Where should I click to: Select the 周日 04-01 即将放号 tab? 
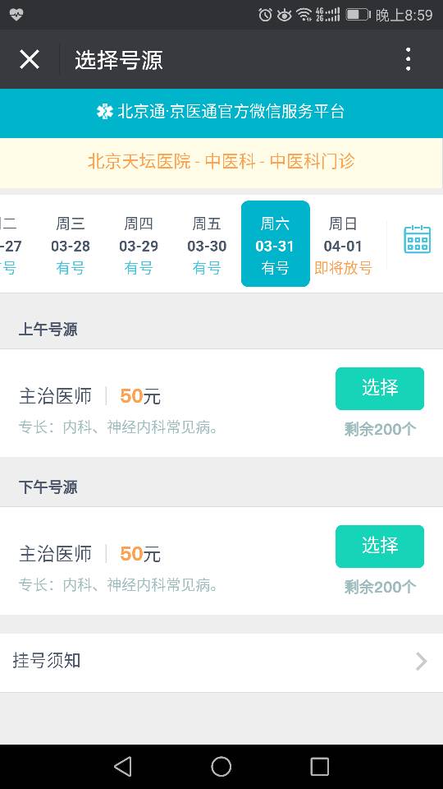click(343, 245)
